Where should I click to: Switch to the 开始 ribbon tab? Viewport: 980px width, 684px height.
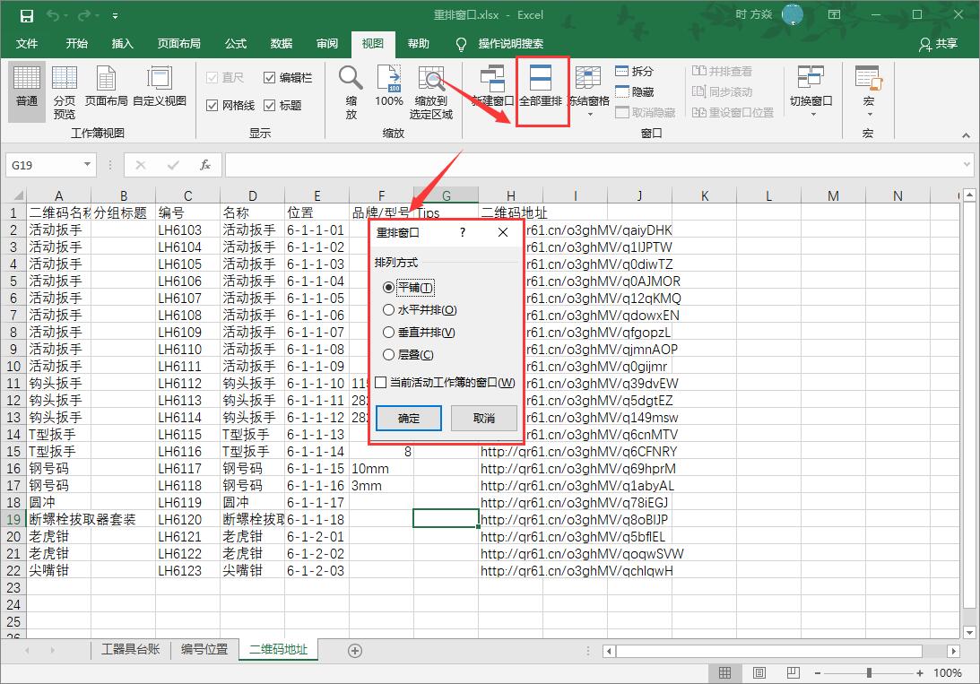coord(77,43)
